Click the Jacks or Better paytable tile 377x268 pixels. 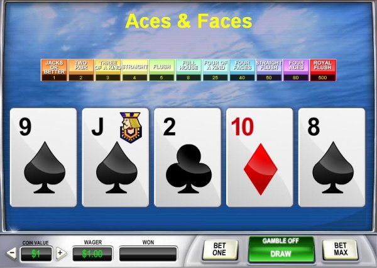pyautogui.click(x=54, y=70)
